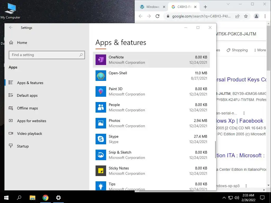The image size is (271, 203).
Task: Switch to Chrome from the taskbar
Action: pos(46,198)
